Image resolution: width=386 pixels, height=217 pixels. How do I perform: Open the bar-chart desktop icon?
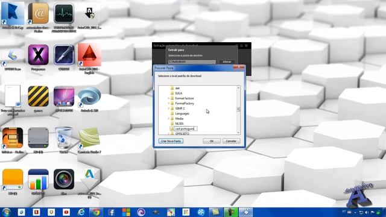coord(38,179)
